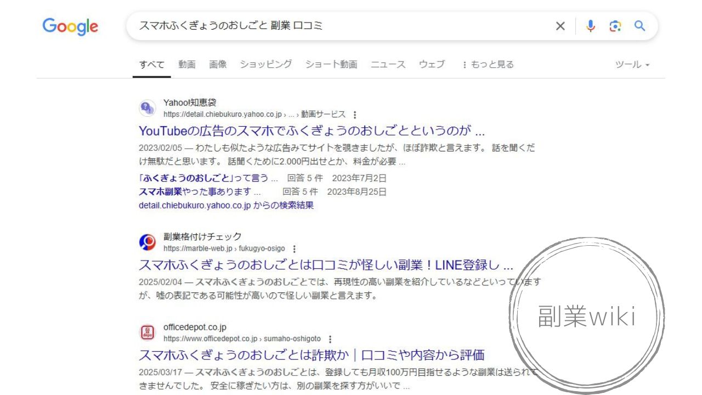The width and height of the screenshot is (702, 395).
Task: Expand もっと見る for more filters
Action: point(488,65)
